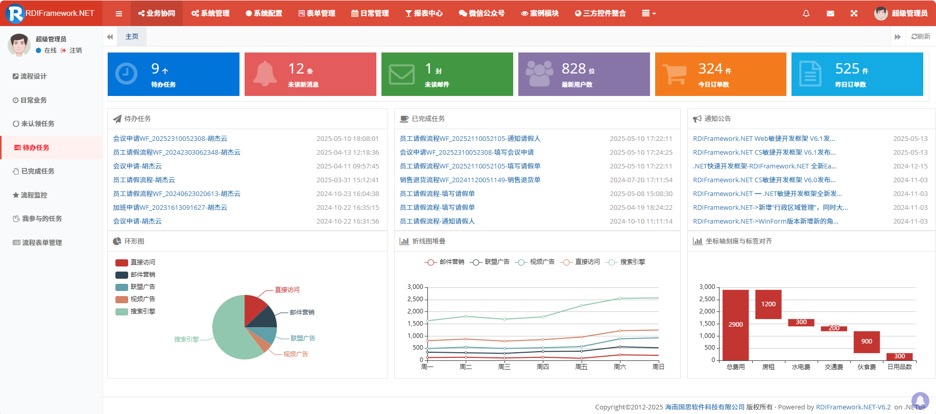936x414 pixels.
Task: Switch to the 主页 tab
Action: [132, 37]
